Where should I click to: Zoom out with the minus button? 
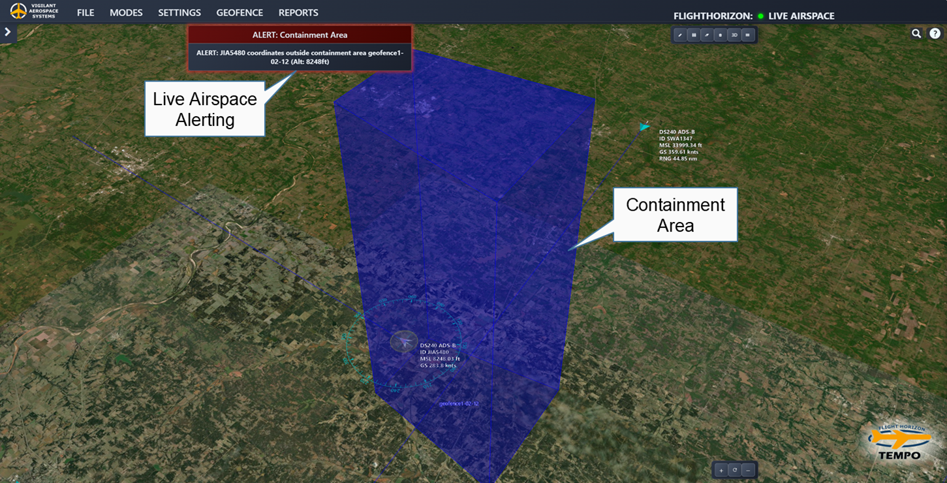[748, 470]
